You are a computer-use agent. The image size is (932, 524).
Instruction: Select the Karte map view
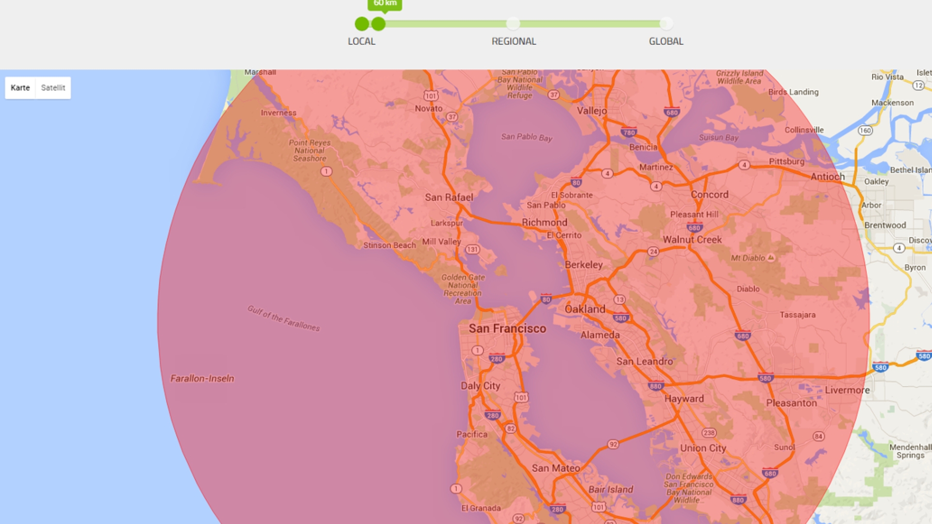[20, 88]
